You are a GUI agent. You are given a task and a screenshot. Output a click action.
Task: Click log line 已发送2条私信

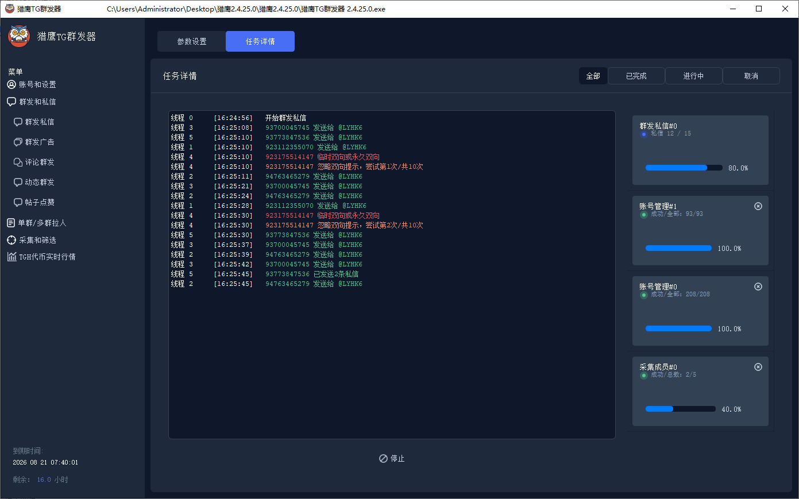pyautogui.click(x=335, y=274)
